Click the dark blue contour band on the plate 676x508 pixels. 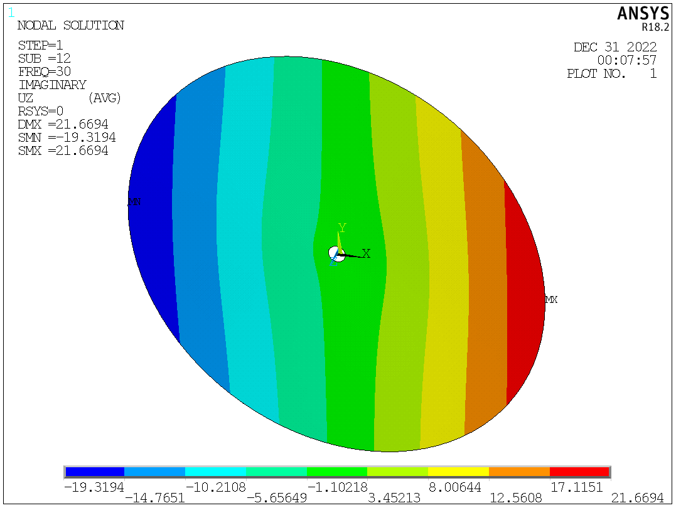(151, 220)
